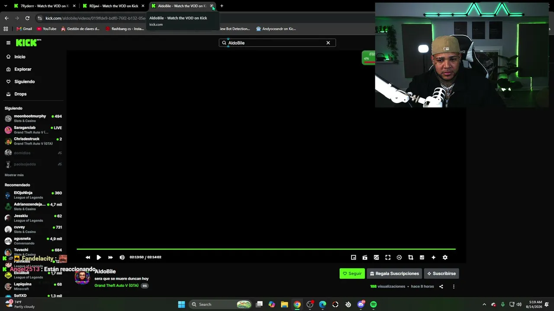Open the Chrome apps grid
The height and width of the screenshot is (311, 554).
tap(6, 29)
